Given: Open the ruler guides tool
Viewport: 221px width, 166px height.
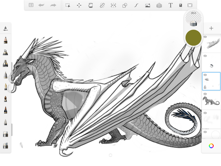Looking at the screenshot, I should [x=102, y=5].
